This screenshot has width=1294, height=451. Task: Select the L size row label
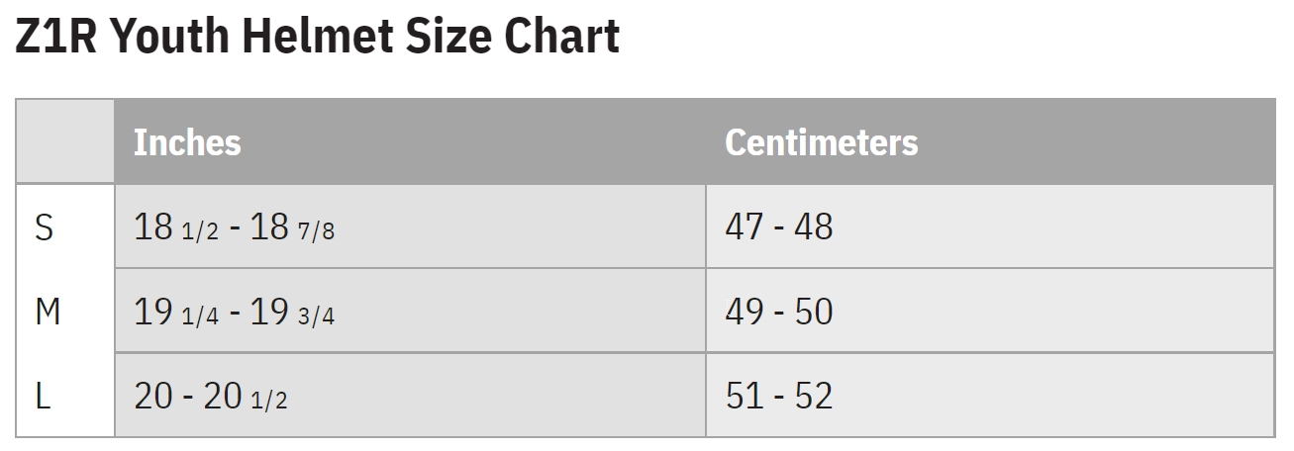coord(44,397)
